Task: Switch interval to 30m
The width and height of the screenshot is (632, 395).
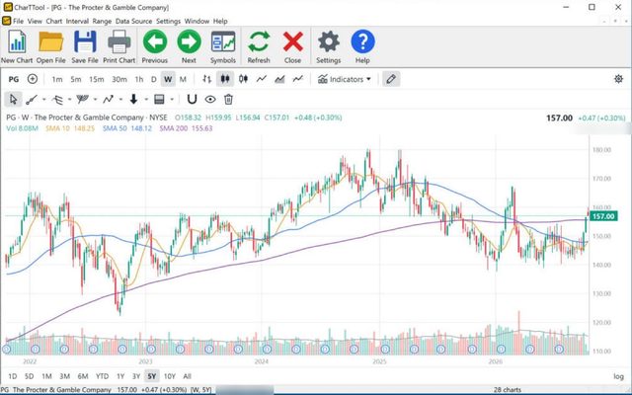Action: click(x=119, y=79)
